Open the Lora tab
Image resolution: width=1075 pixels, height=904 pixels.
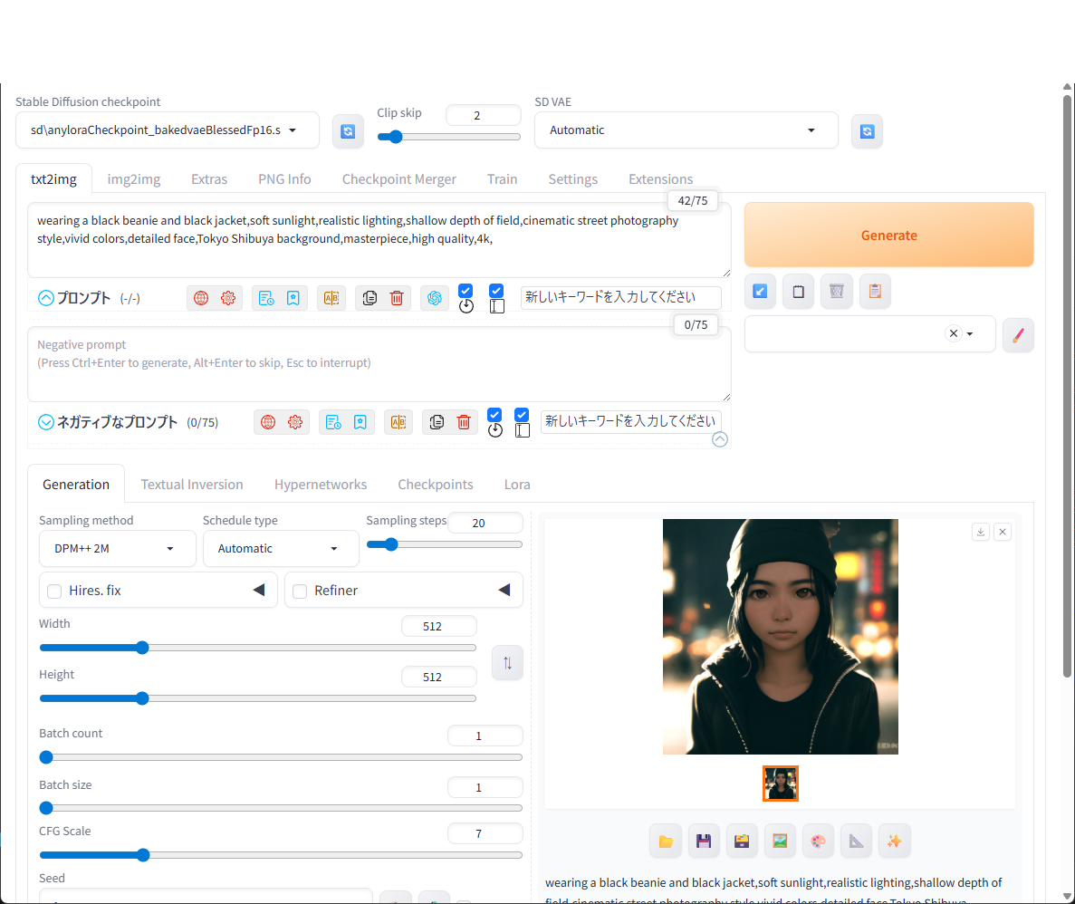(517, 485)
